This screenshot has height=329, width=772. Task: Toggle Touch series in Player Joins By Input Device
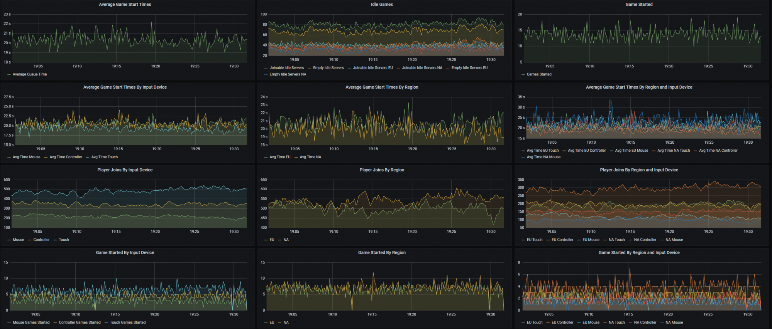coord(64,240)
